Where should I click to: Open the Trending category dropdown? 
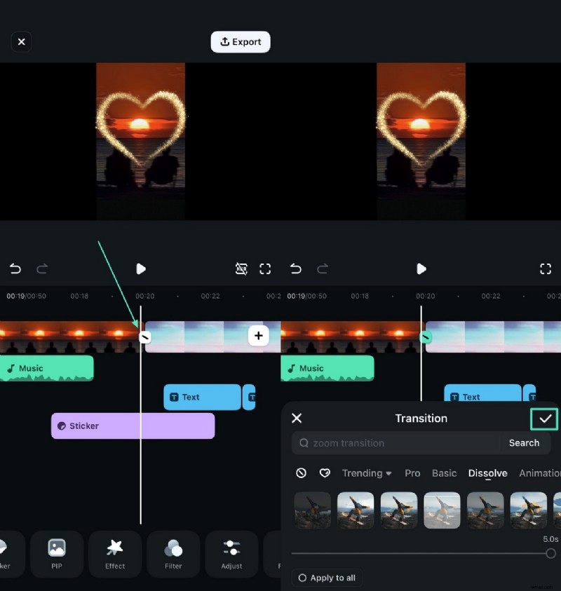point(366,473)
